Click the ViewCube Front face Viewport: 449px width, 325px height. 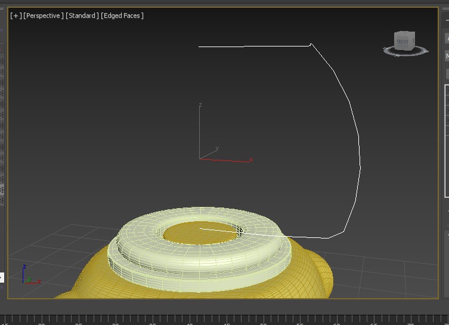[402, 42]
